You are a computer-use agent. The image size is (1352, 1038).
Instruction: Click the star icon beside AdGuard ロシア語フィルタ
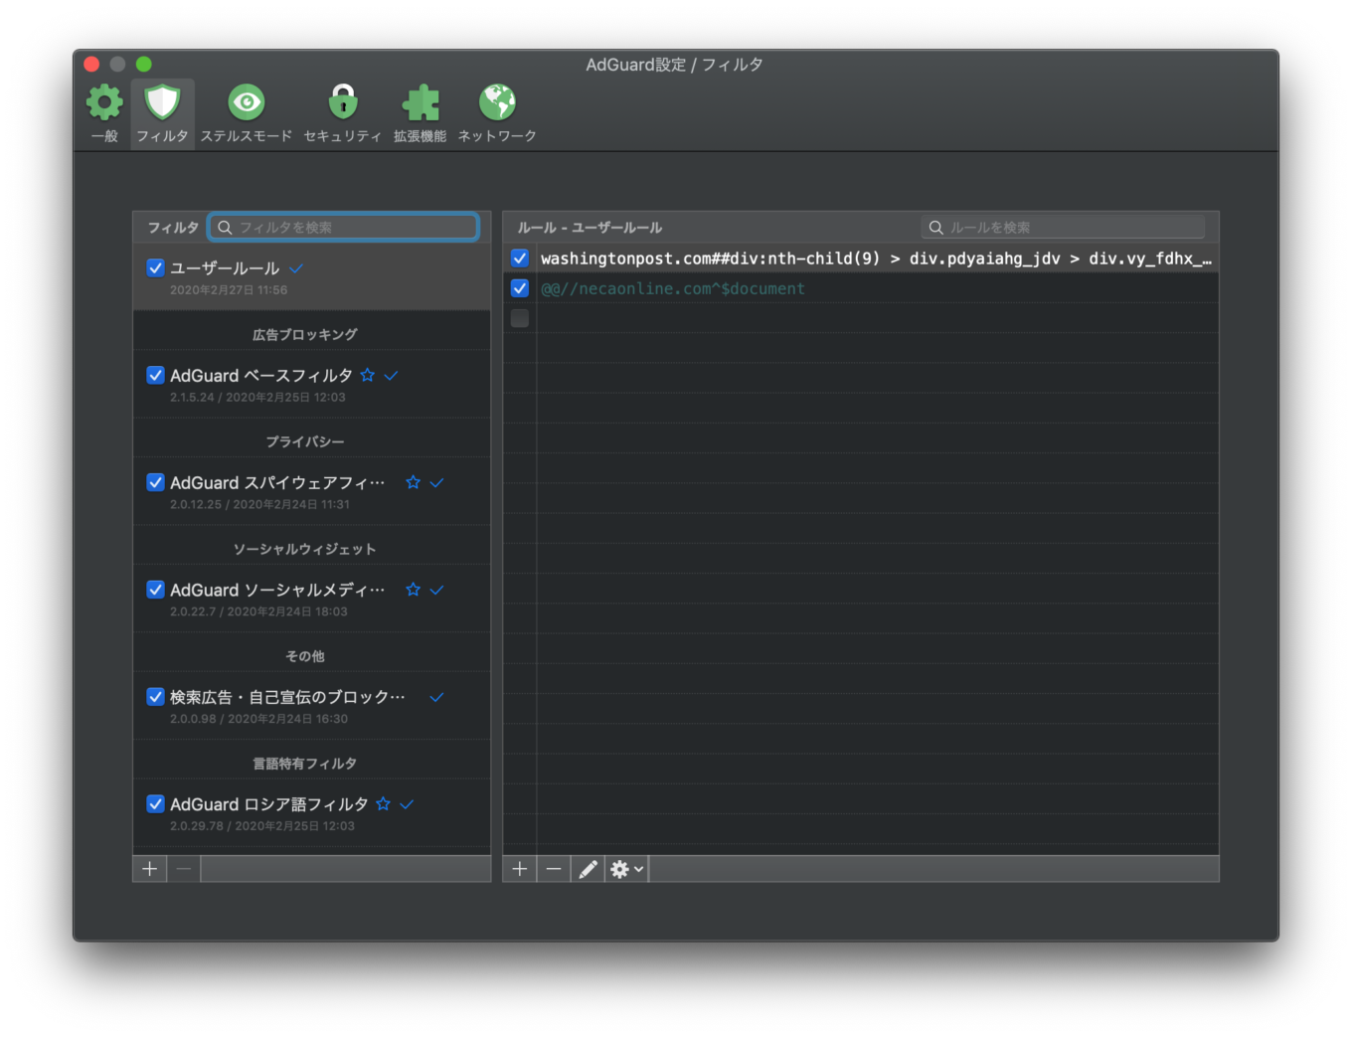coord(384,803)
